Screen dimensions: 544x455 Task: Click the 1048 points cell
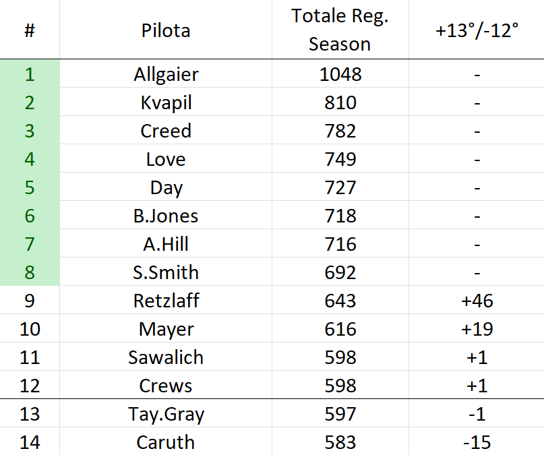[x=340, y=74]
